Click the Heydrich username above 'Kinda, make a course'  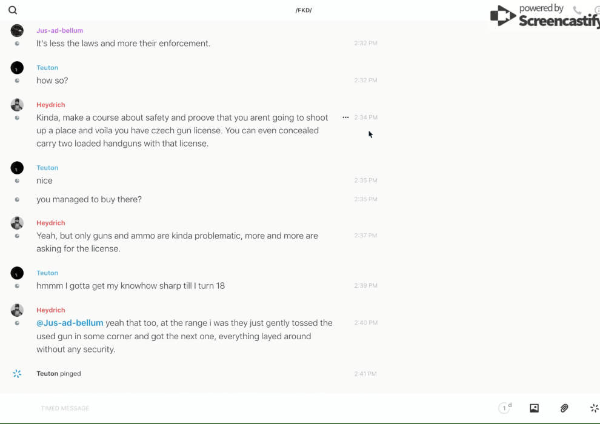(x=50, y=105)
